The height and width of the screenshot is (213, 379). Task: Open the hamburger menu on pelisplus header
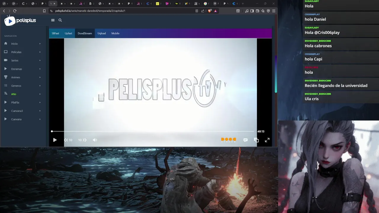[53, 20]
